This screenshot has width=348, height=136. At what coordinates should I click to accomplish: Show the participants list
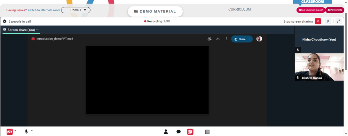(166, 132)
